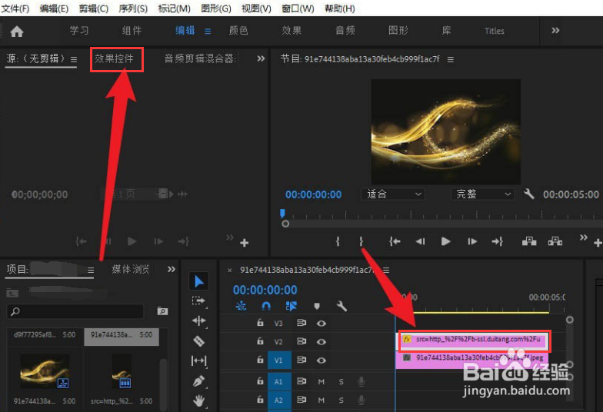Image resolution: width=603 pixels, height=412 pixels.
Task: Open Program monitor settings wrench
Action: 529,194
